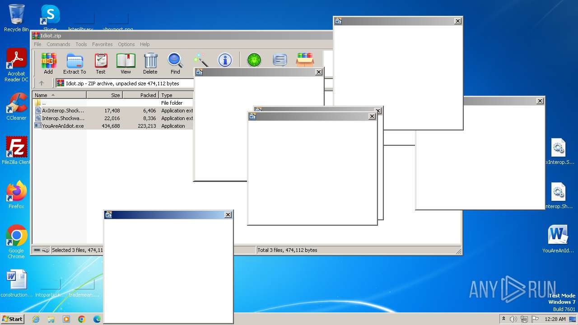
Task: Open Windows Media Player taskbar icon
Action: coord(66,319)
